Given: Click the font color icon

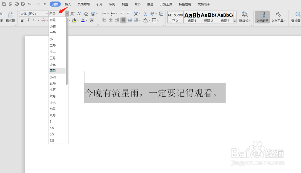Looking at the screenshot, I should tap(83, 20).
